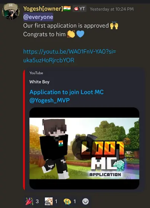Click the Loot MC video thumbnail character

click(x=55, y=148)
